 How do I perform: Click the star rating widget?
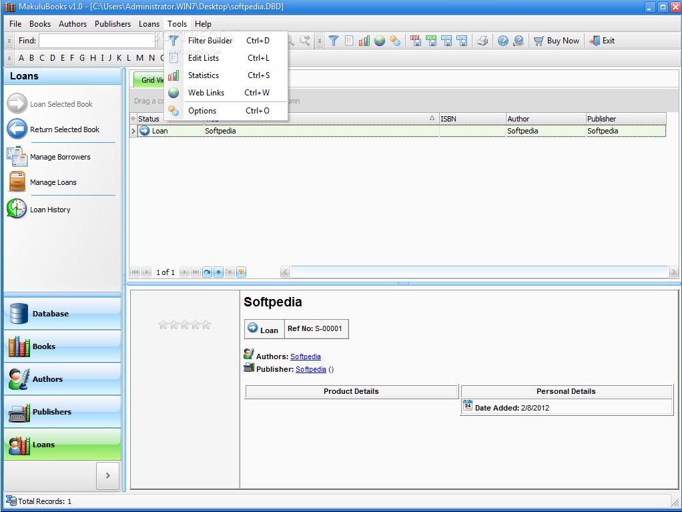point(184,324)
